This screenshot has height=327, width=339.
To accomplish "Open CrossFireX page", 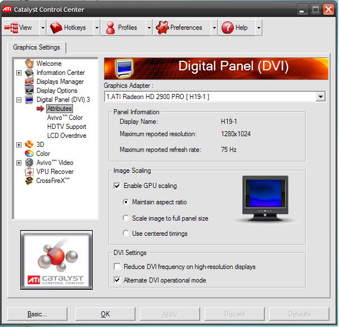I will click(x=53, y=181).
